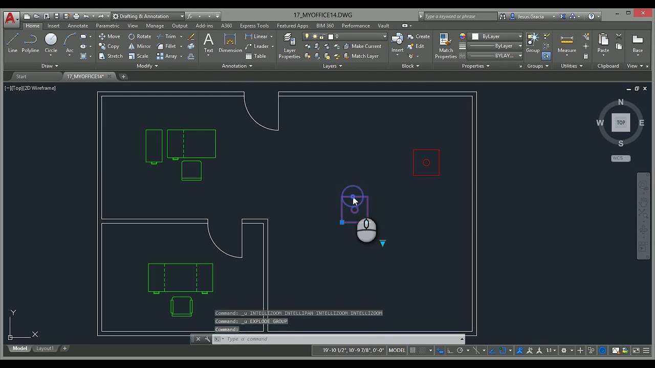Click the Edit block button
The image size is (655, 368).
[416, 46]
